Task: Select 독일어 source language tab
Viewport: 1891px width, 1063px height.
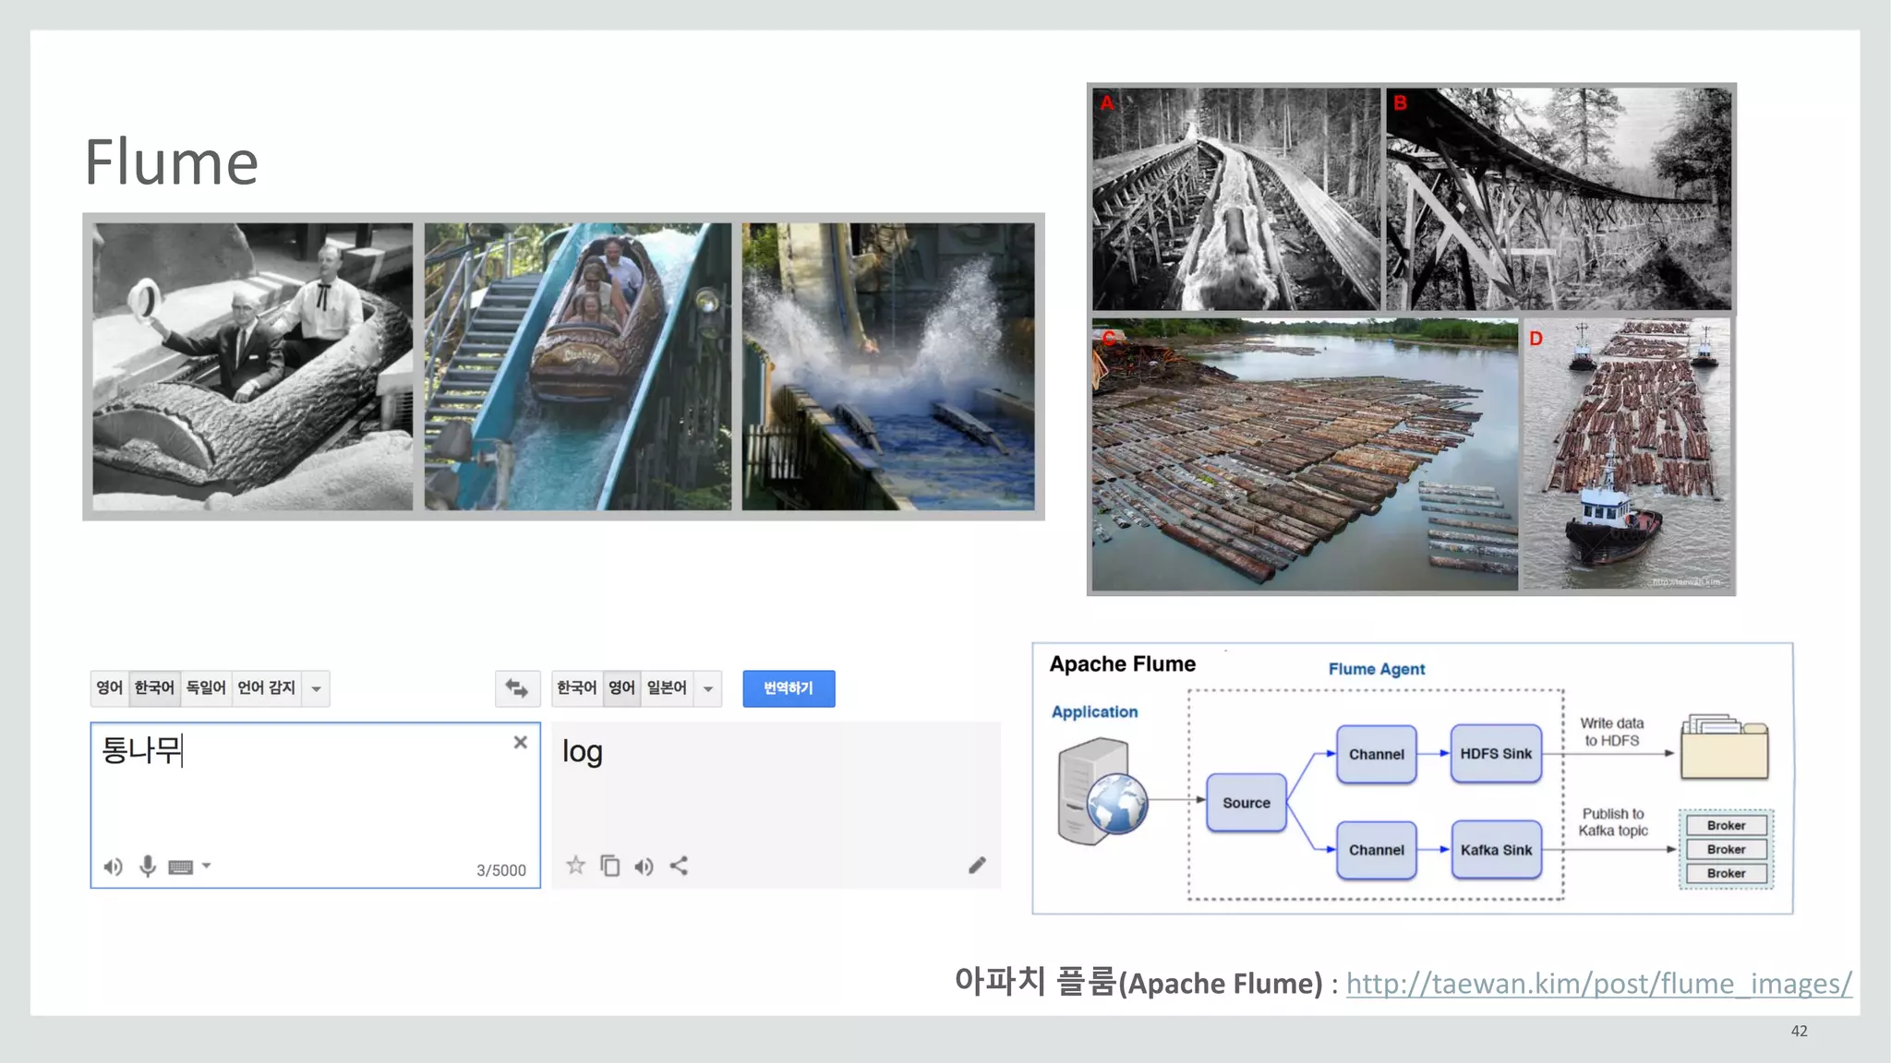Action: tap(205, 688)
